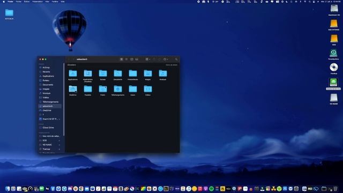Open Musique in the Finder sidebar

click(50, 93)
